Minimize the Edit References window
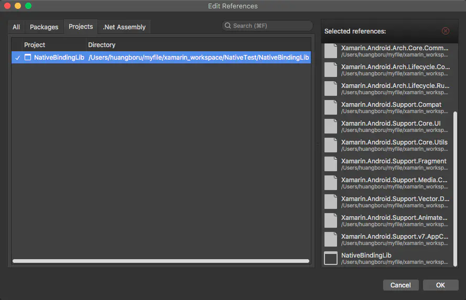The width and height of the screenshot is (466, 300). click(18, 6)
